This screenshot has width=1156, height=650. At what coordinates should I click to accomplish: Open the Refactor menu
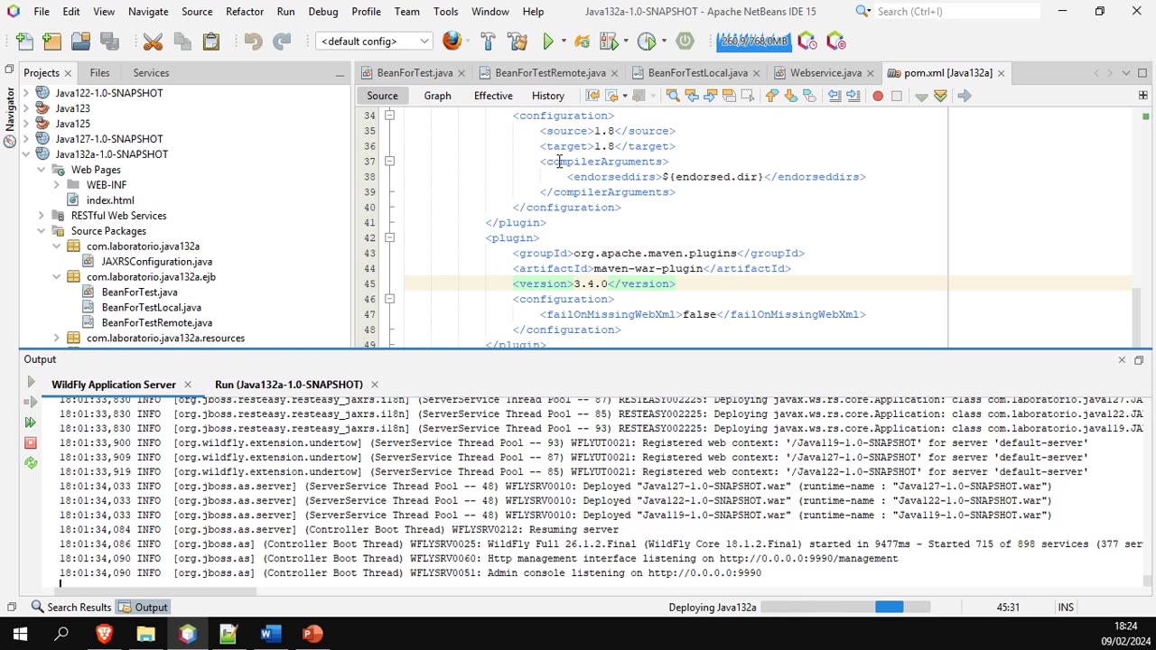[x=245, y=12]
